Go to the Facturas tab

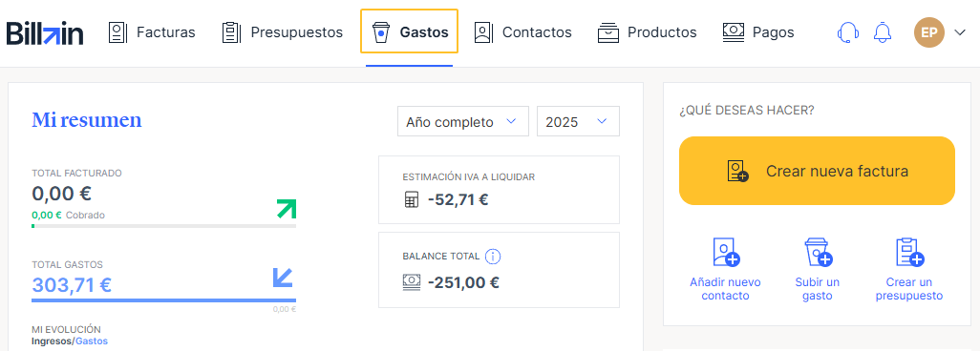(152, 31)
